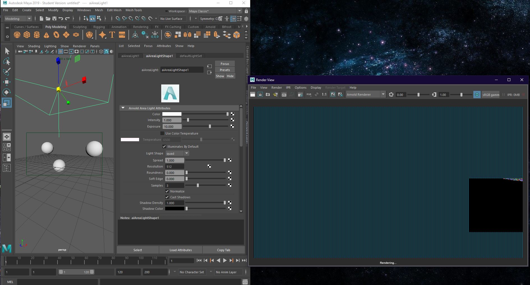The height and width of the screenshot is (285, 530).
Task: Click the Focus button in Attribute Editor
Action: 225,64
